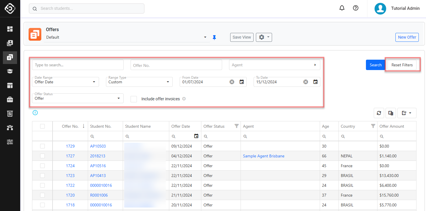Click the Search students input field
The width and height of the screenshot is (426, 211).
(87, 8)
